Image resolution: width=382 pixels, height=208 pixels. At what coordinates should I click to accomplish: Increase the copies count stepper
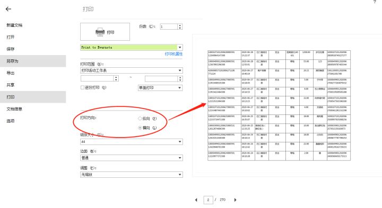pos(180,25)
